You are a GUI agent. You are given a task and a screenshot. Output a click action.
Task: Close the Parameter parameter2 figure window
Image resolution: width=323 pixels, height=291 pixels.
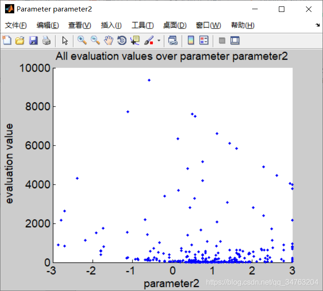pos(309,9)
